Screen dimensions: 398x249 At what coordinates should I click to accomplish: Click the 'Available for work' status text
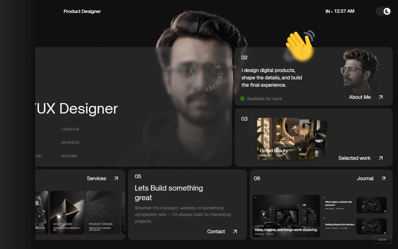tap(264, 99)
